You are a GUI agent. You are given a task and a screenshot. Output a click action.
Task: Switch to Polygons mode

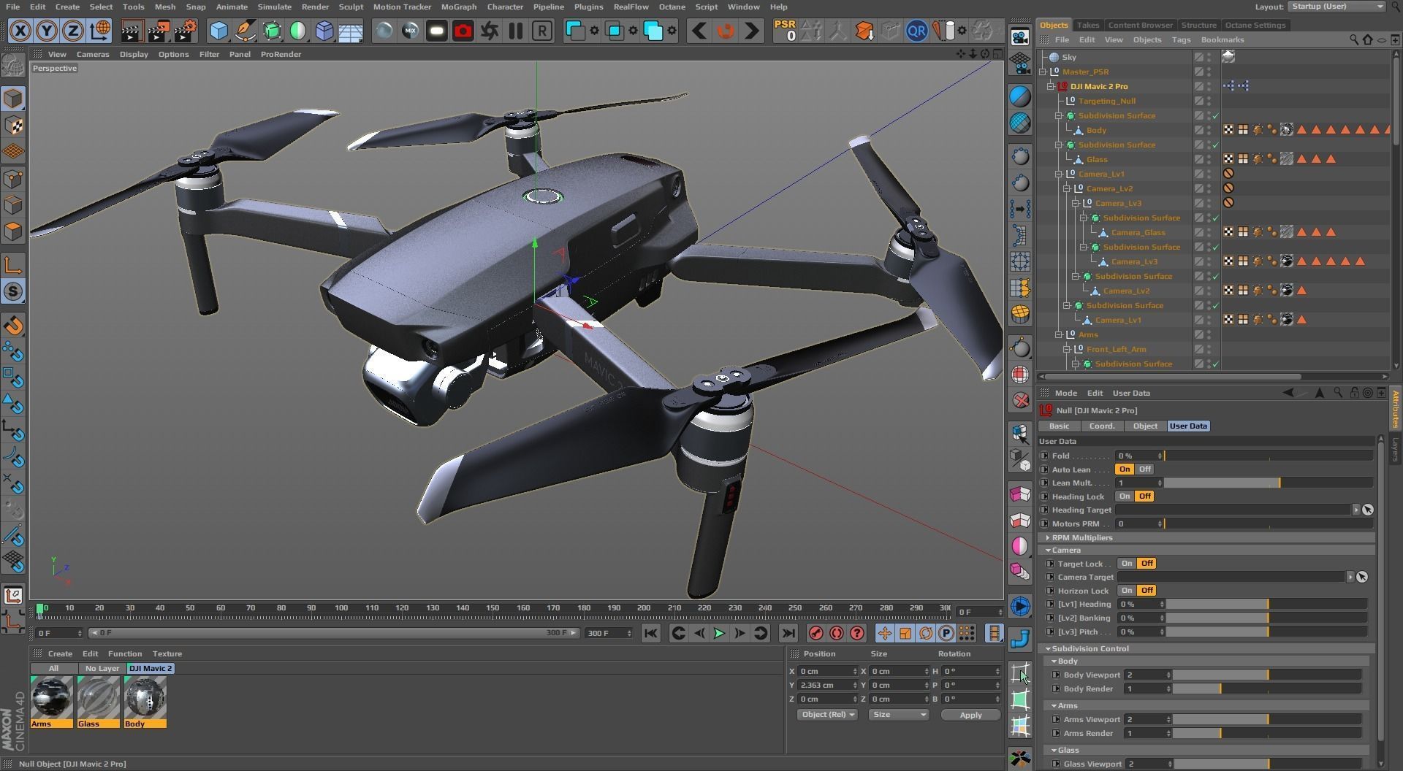(x=13, y=232)
